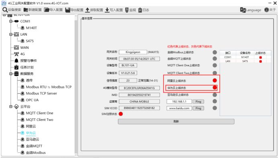
Task: Click the 导出配置 save icon
Action: [x=67, y=10]
